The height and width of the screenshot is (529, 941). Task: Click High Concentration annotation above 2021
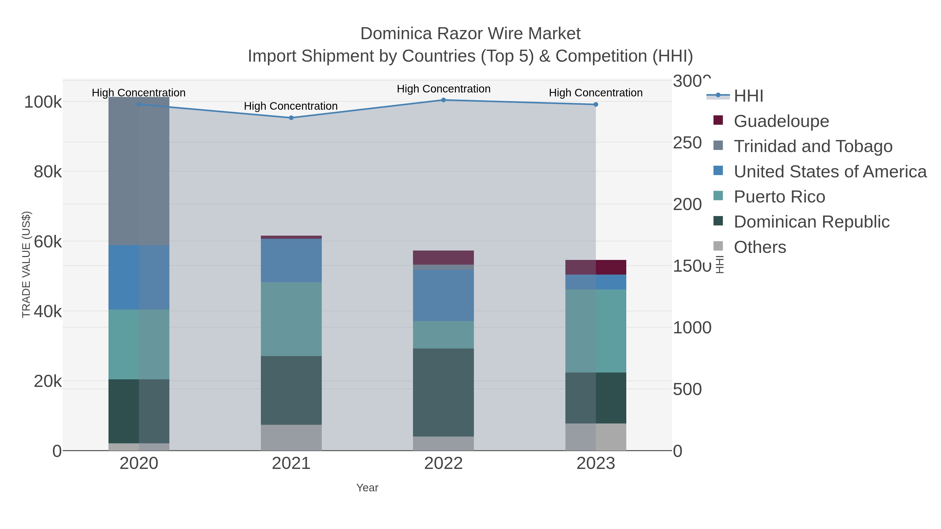point(291,106)
